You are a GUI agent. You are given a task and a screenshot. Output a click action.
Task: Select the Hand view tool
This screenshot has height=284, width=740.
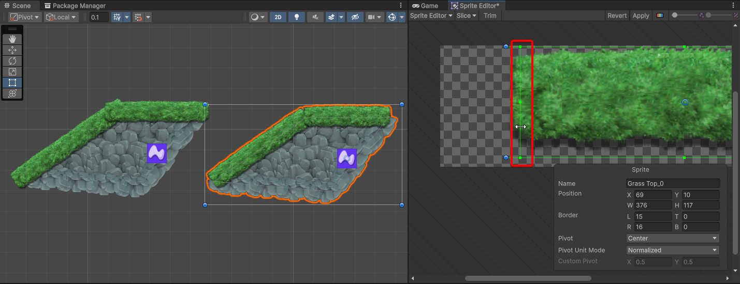12,39
